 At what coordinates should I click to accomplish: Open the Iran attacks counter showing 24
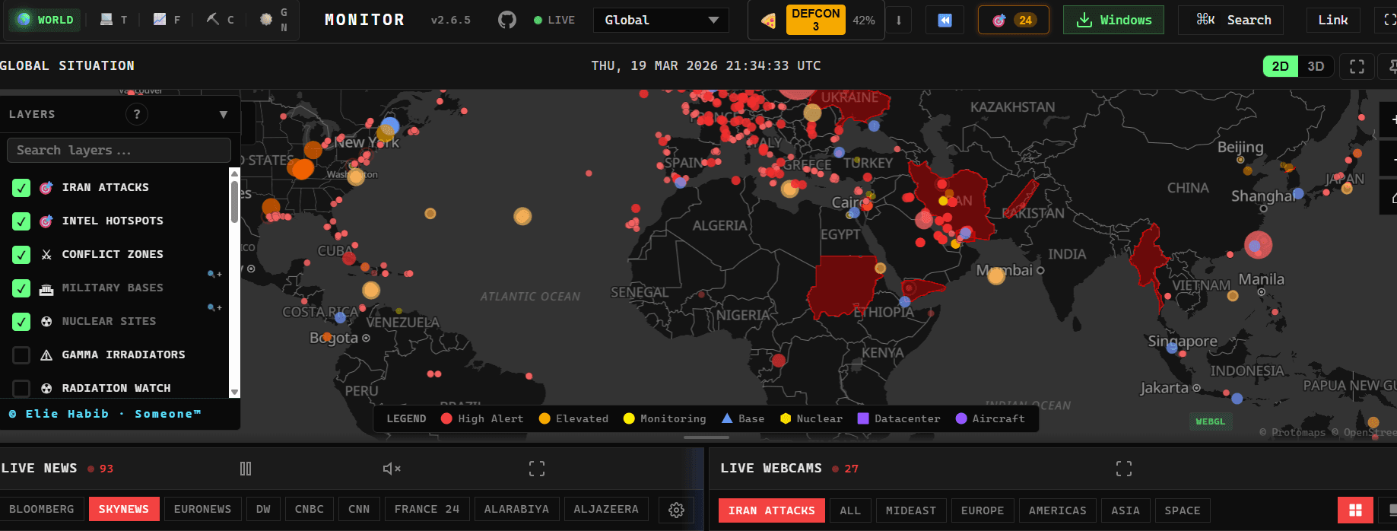[1013, 20]
